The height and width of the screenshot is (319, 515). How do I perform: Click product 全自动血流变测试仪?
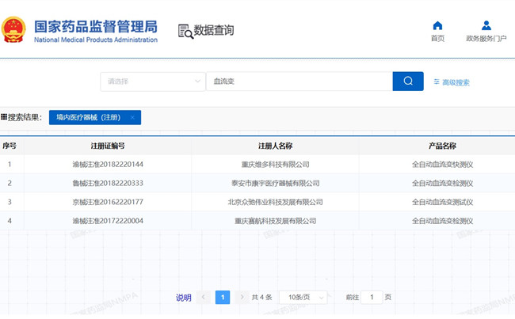coord(442,202)
